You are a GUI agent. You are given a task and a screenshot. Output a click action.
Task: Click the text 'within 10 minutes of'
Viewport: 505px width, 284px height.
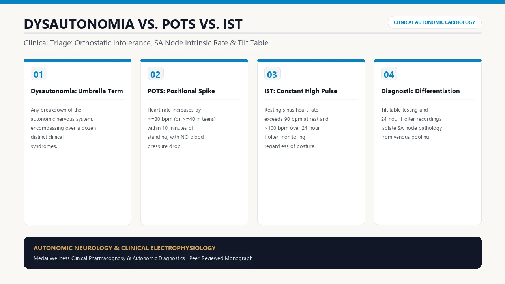coord(170,128)
